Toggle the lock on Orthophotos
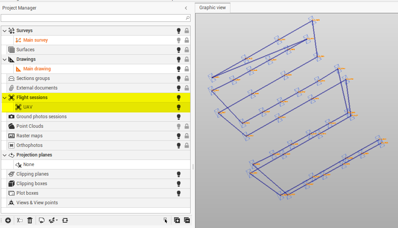This screenshot has height=228, width=398. 187,145
